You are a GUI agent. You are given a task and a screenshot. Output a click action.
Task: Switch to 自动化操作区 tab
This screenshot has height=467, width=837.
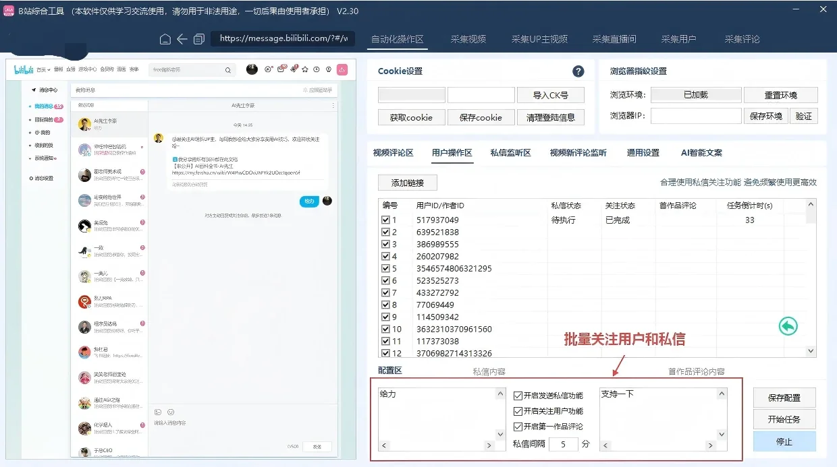click(398, 39)
